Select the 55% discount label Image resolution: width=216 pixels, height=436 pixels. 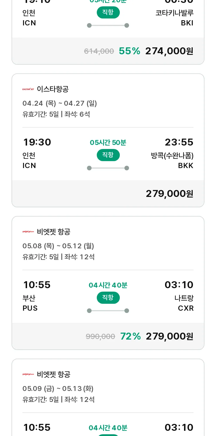click(129, 51)
